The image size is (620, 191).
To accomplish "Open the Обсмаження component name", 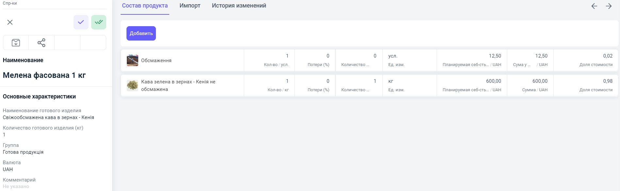I will [156, 61].
